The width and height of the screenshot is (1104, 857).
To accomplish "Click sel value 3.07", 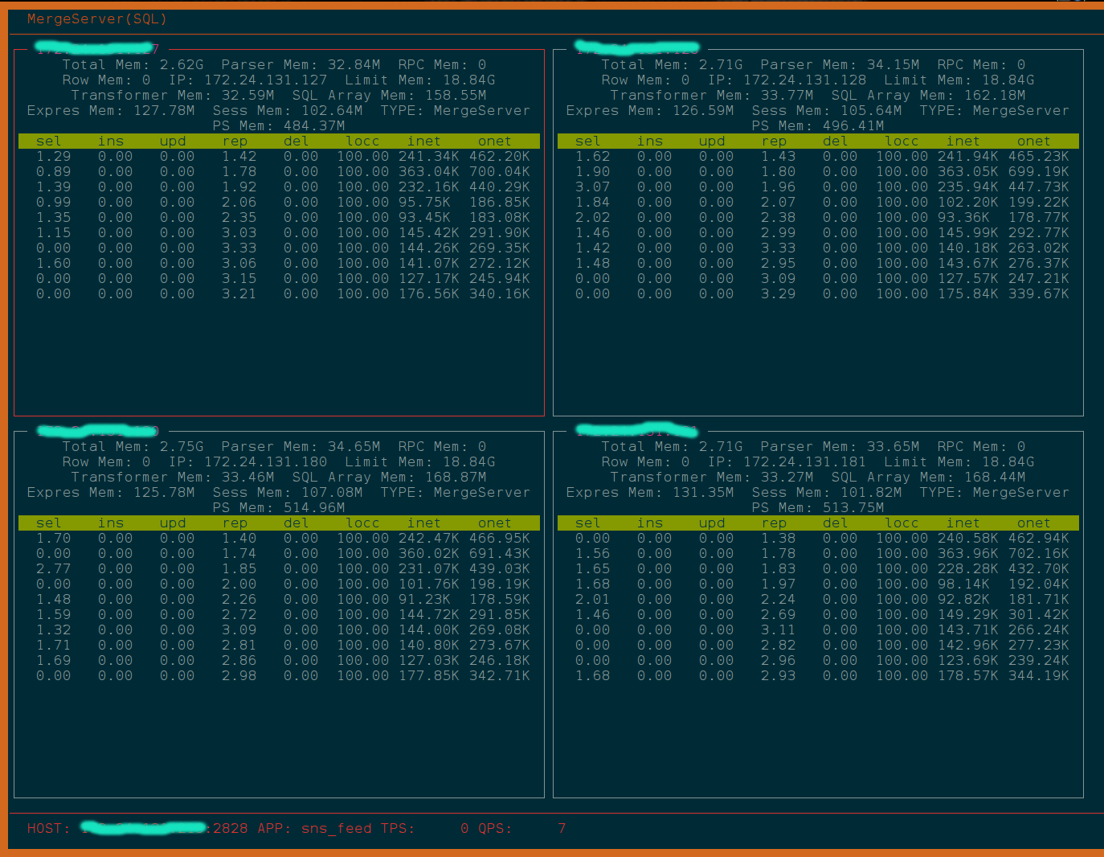I will point(592,187).
